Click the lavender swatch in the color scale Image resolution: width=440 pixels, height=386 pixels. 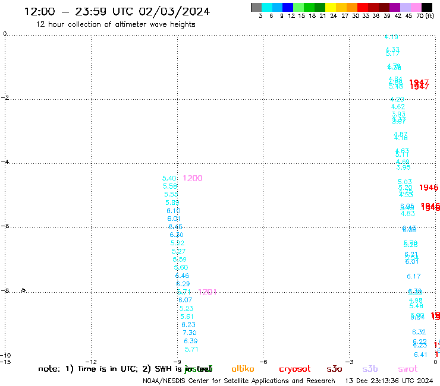click(x=405, y=7)
